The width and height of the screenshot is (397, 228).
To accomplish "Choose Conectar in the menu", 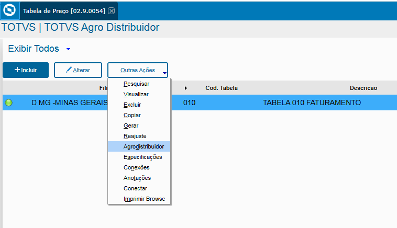I will point(139,188).
